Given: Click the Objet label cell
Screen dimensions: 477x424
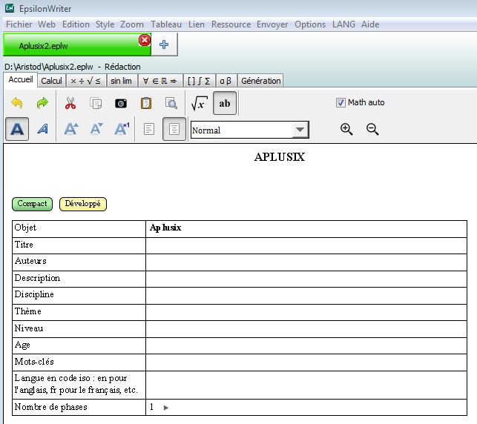Looking at the screenshot, I should click(x=79, y=229).
